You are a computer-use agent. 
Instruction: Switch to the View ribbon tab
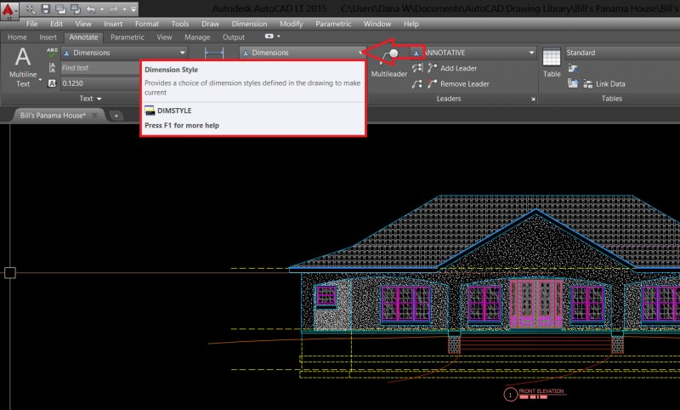(164, 37)
